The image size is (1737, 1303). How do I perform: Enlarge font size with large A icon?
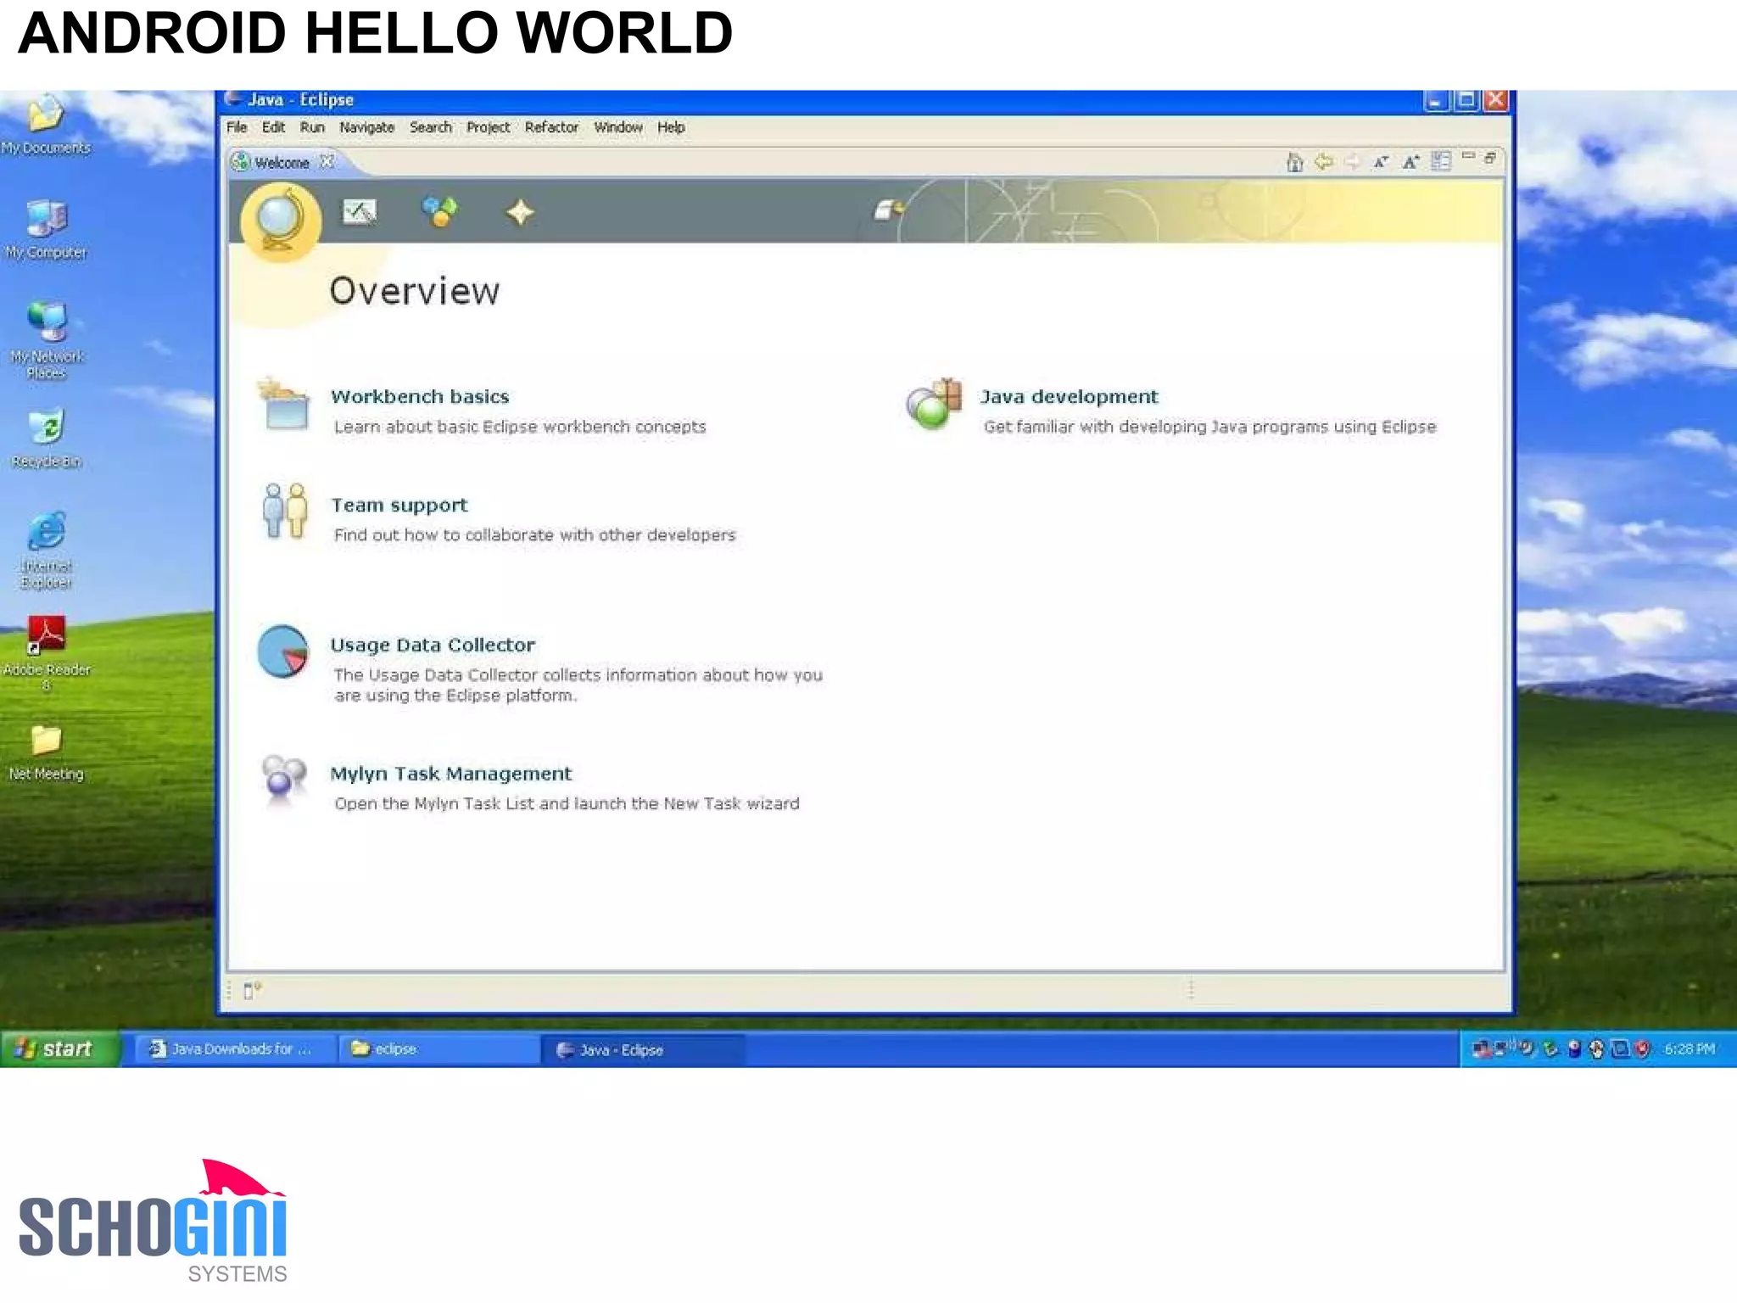point(1410,161)
